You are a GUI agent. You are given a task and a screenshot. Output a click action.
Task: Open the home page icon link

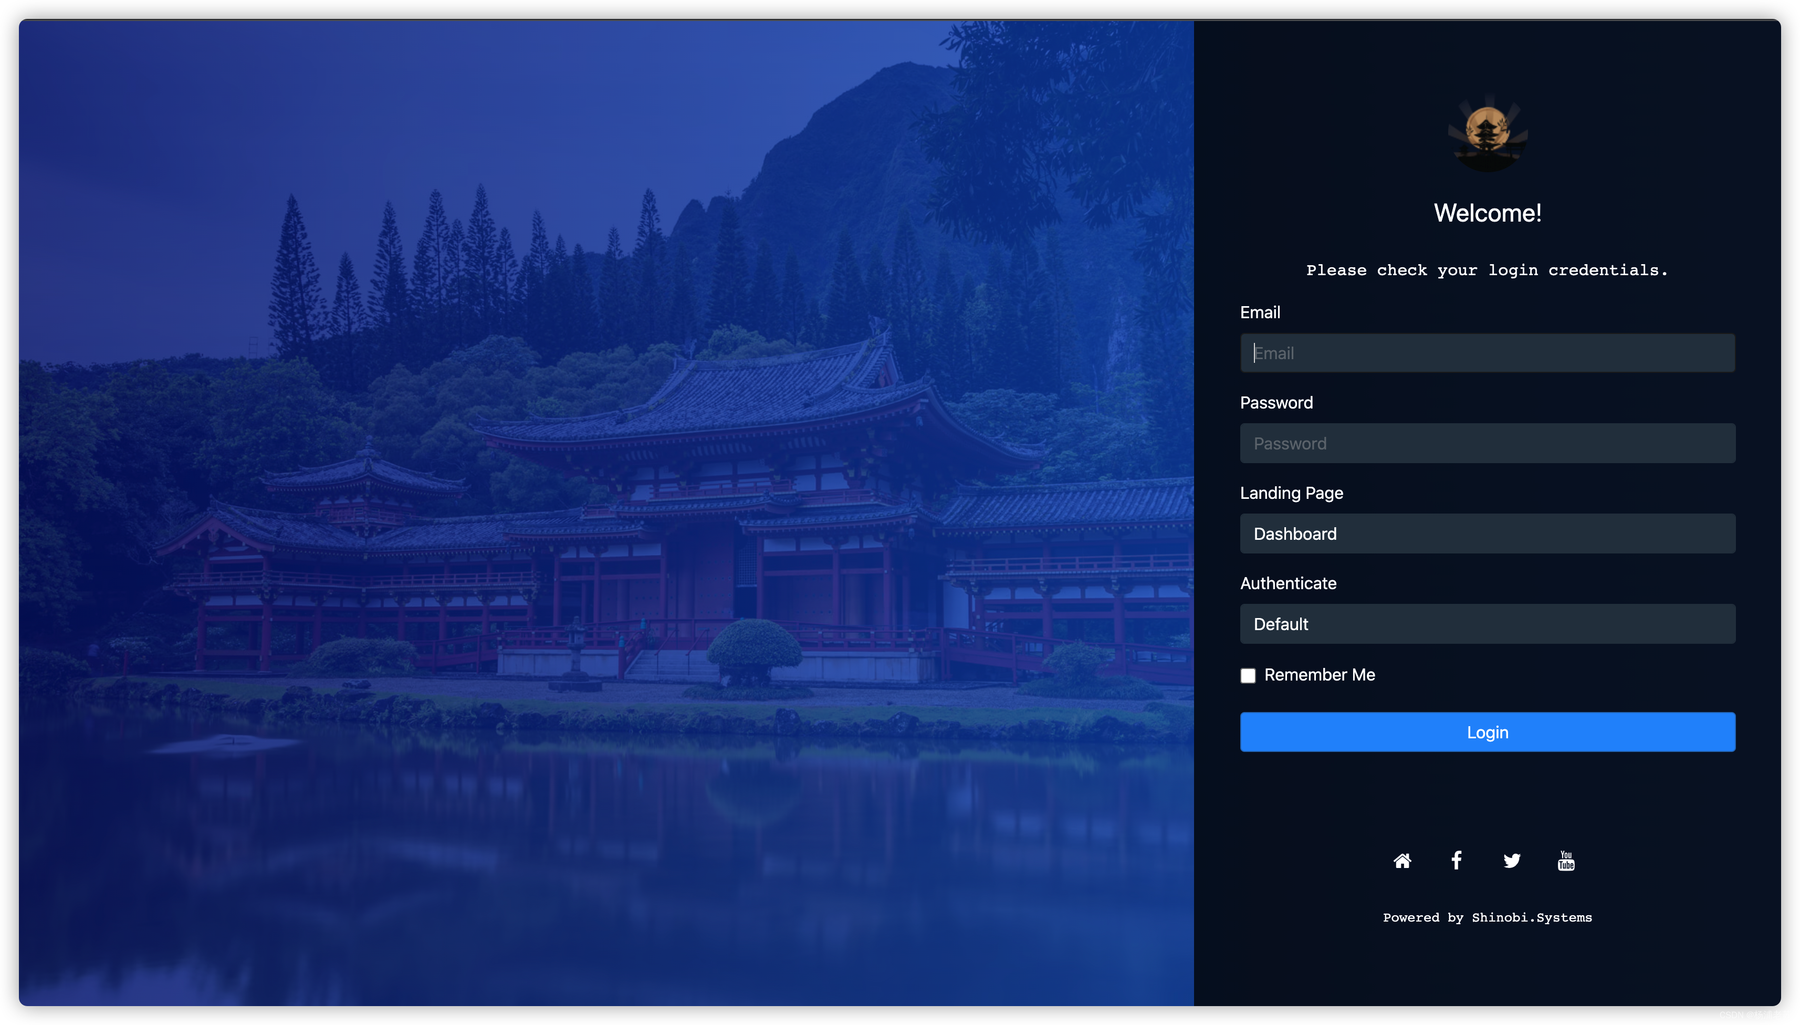(x=1401, y=860)
